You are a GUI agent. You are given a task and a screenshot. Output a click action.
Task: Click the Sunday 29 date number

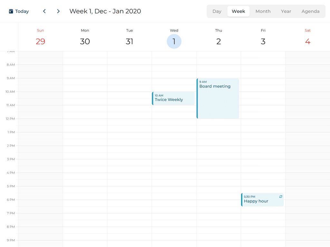pyautogui.click(x=40, y=41)
